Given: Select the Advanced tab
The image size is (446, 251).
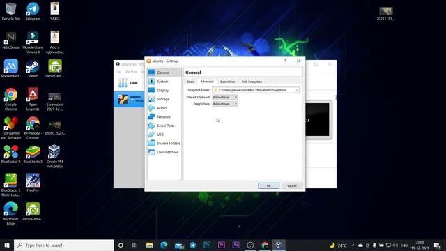Looking at the screenshot, I should tap(207, 82).
